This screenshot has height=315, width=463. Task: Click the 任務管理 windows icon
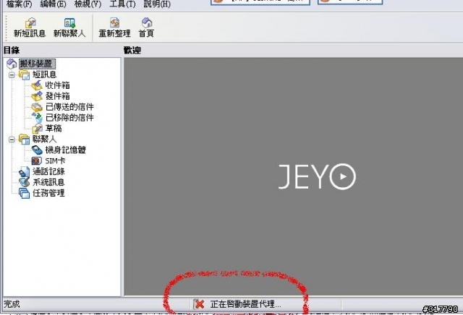[25, 193]
